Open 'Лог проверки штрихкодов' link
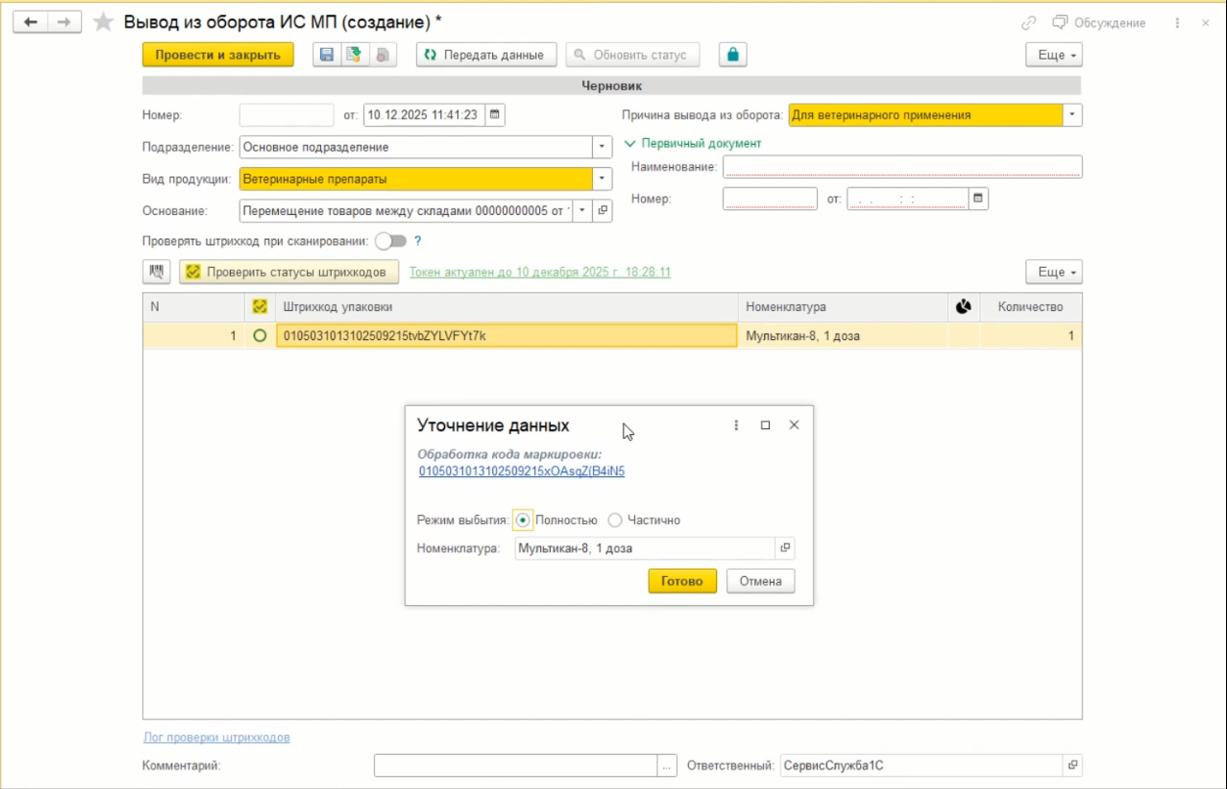 click(x=216, y=737)
